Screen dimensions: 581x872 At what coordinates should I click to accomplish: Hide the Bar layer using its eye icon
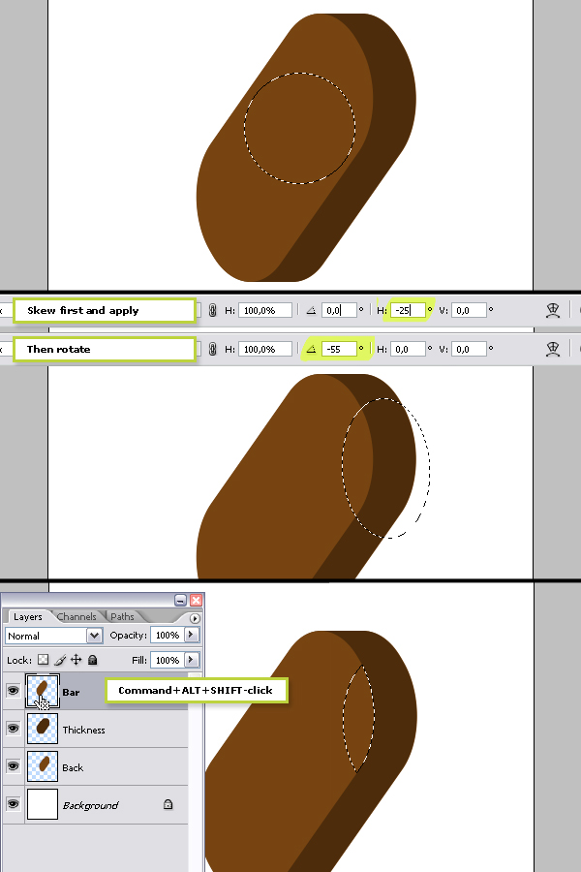click(x=13, y=691)
